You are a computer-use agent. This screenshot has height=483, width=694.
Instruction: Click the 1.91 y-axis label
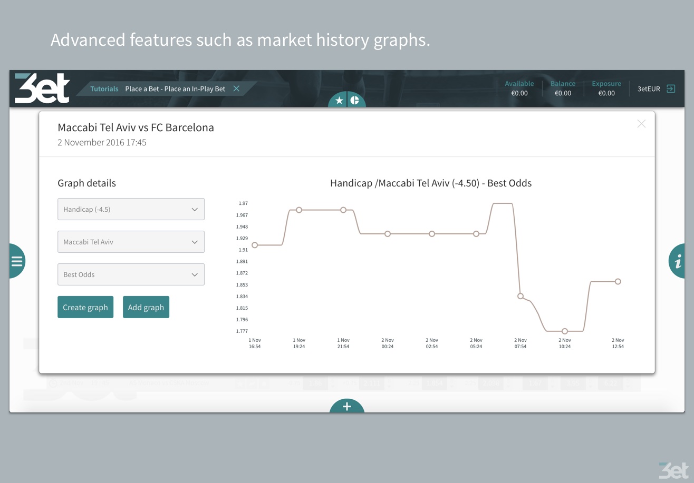point(243,250)
